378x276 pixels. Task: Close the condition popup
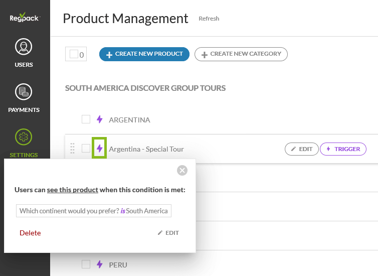[x=182, y=171]
